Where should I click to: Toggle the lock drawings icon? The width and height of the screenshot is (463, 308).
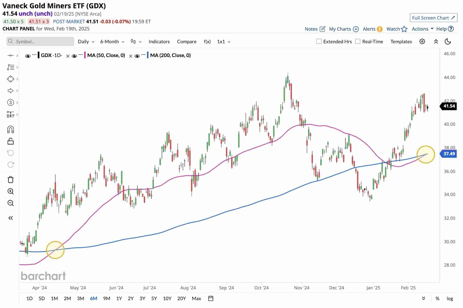pyautogui.click(x=10, y=141)
